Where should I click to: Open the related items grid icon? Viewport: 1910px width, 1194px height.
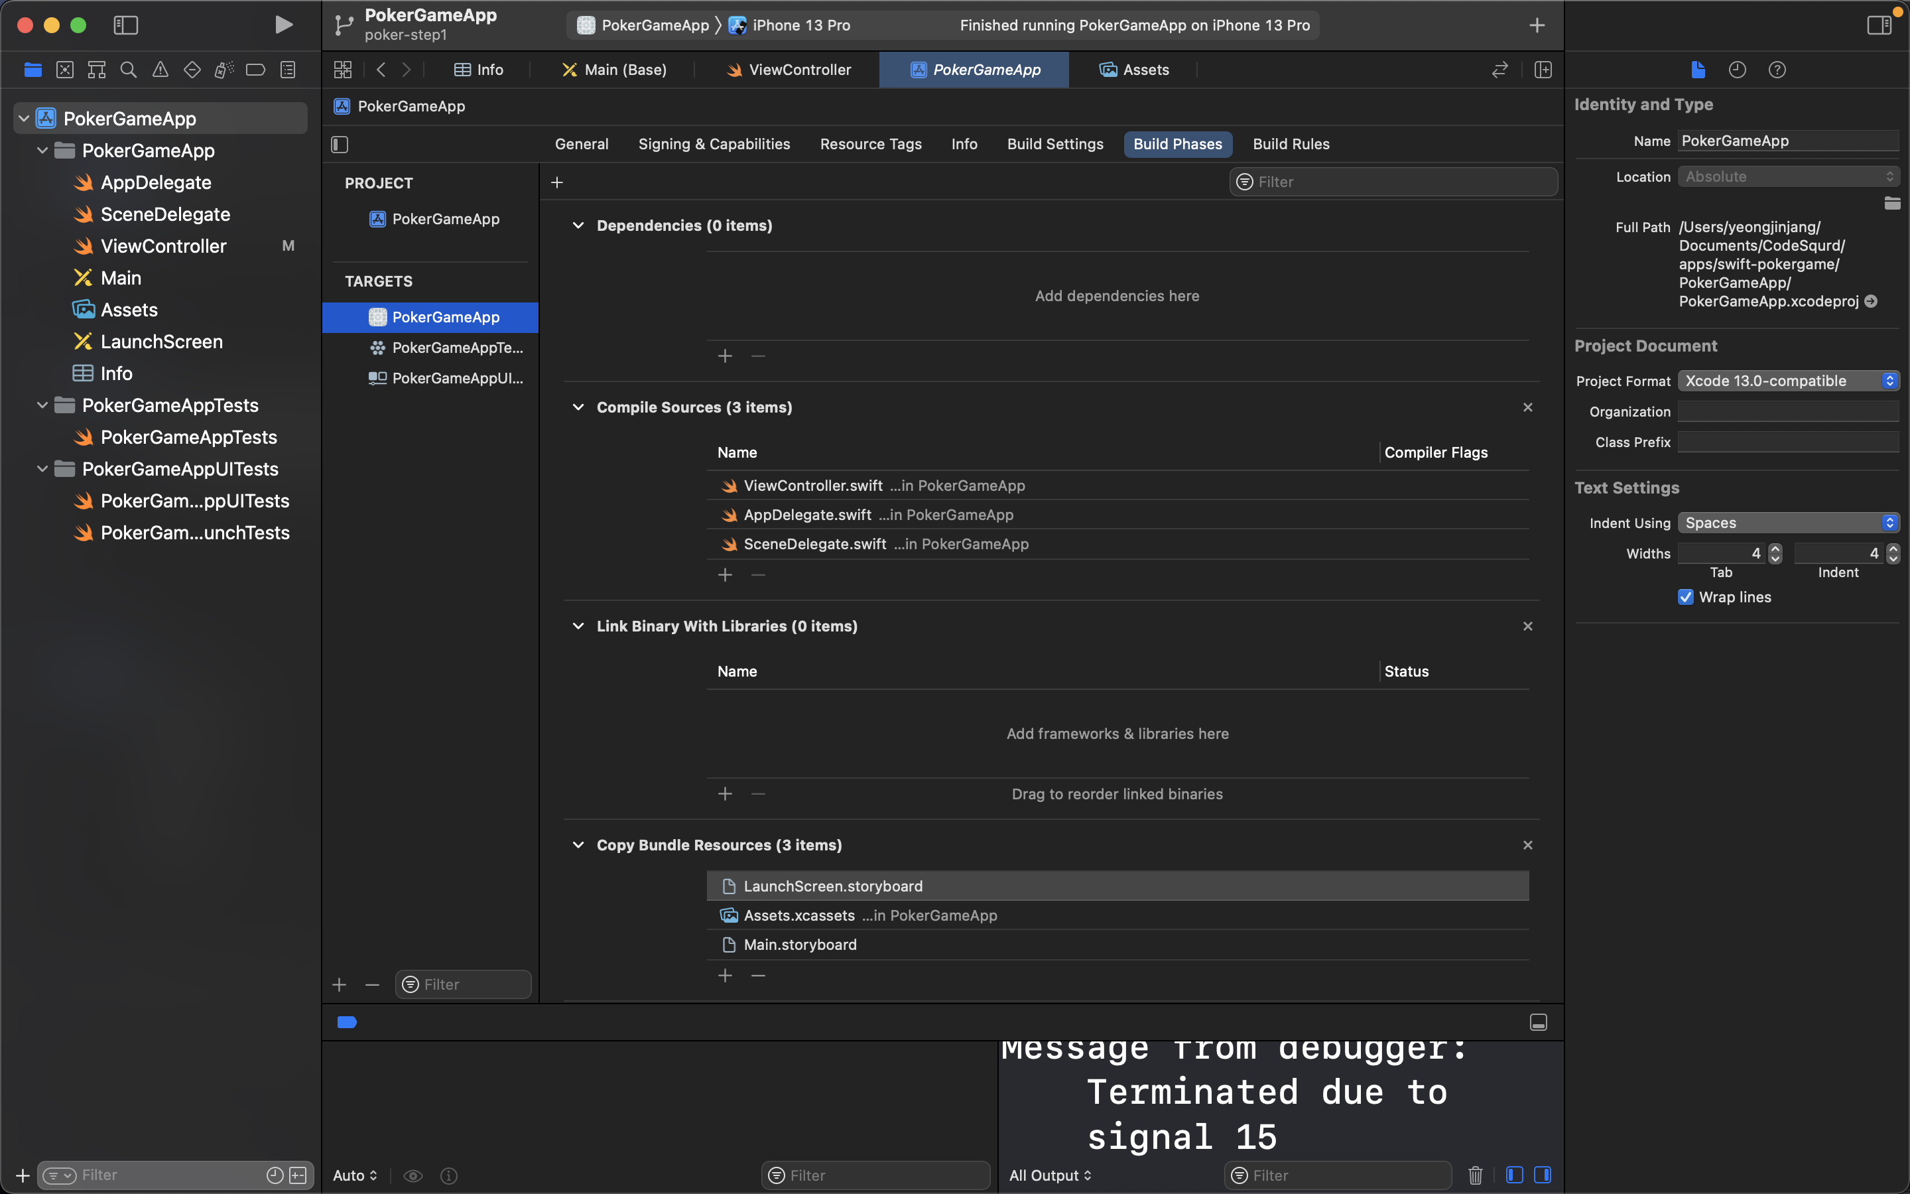[342, 70]
